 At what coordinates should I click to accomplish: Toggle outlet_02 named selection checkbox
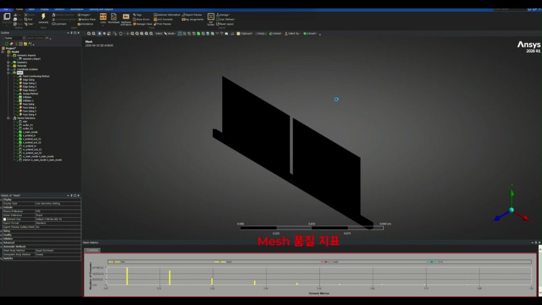click(x=20, y=129)
